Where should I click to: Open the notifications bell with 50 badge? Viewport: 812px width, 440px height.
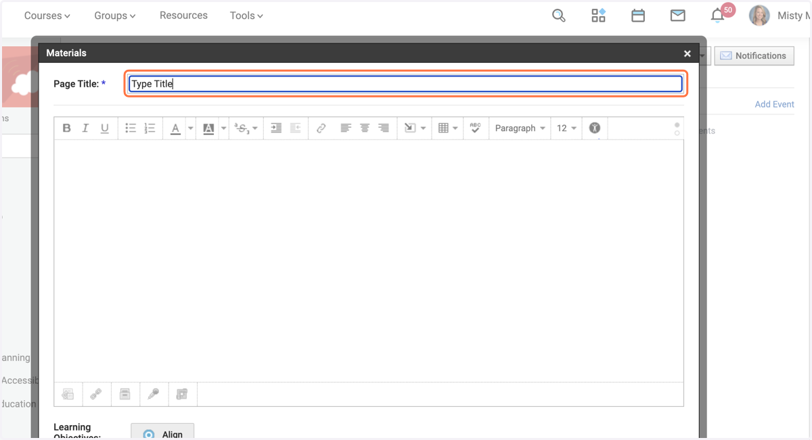721,14
